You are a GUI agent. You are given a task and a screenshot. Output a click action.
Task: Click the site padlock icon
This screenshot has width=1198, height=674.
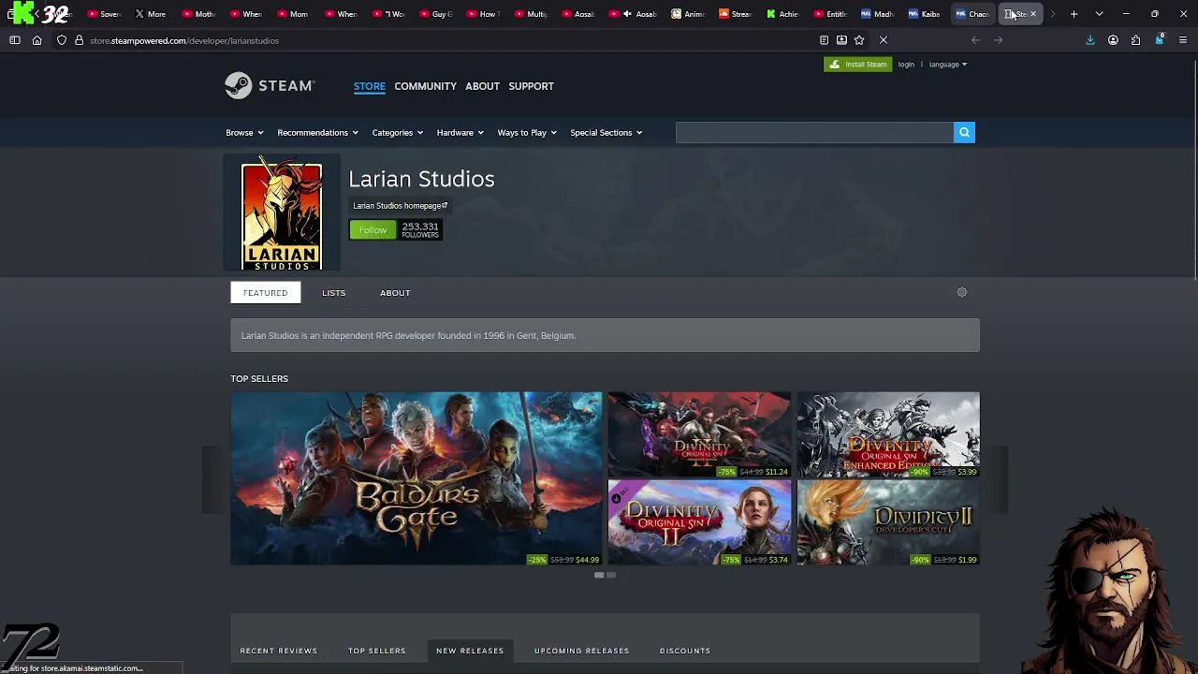pos(79,40)
